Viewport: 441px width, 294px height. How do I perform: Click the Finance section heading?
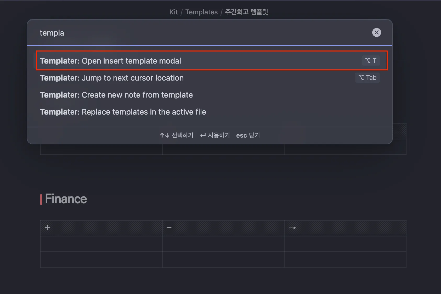[66, 199]
